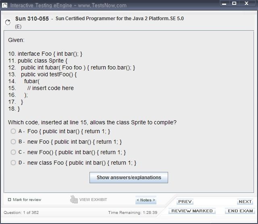The image size is (258, 224).
Task: Select radio button for answer A
Action: point(13,131)
